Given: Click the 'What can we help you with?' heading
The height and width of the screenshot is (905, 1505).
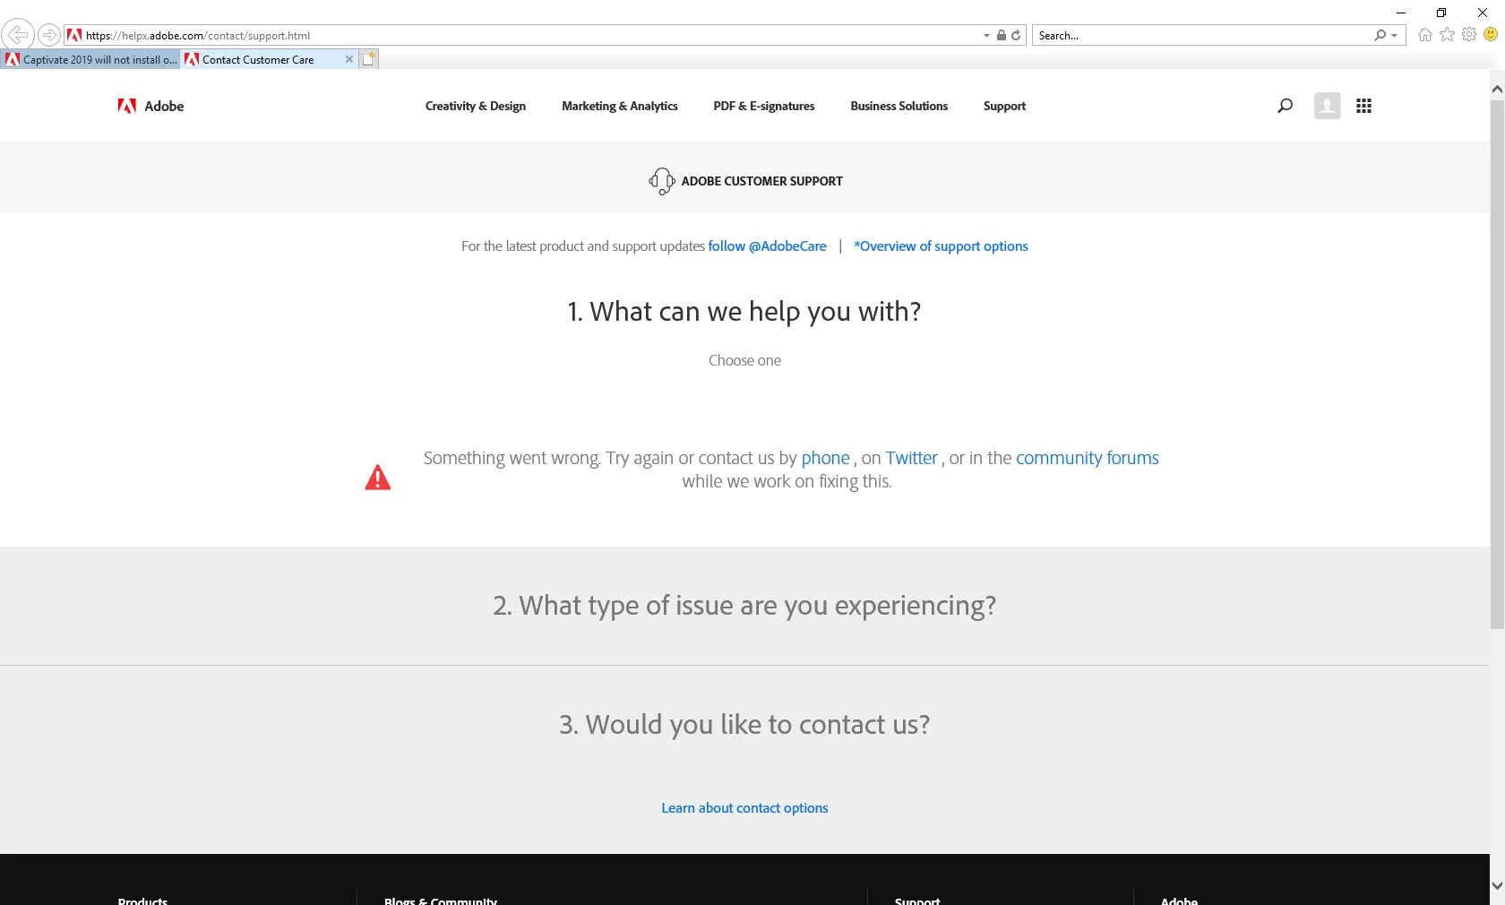Looking at the screenshot, I should click(744, 312).
